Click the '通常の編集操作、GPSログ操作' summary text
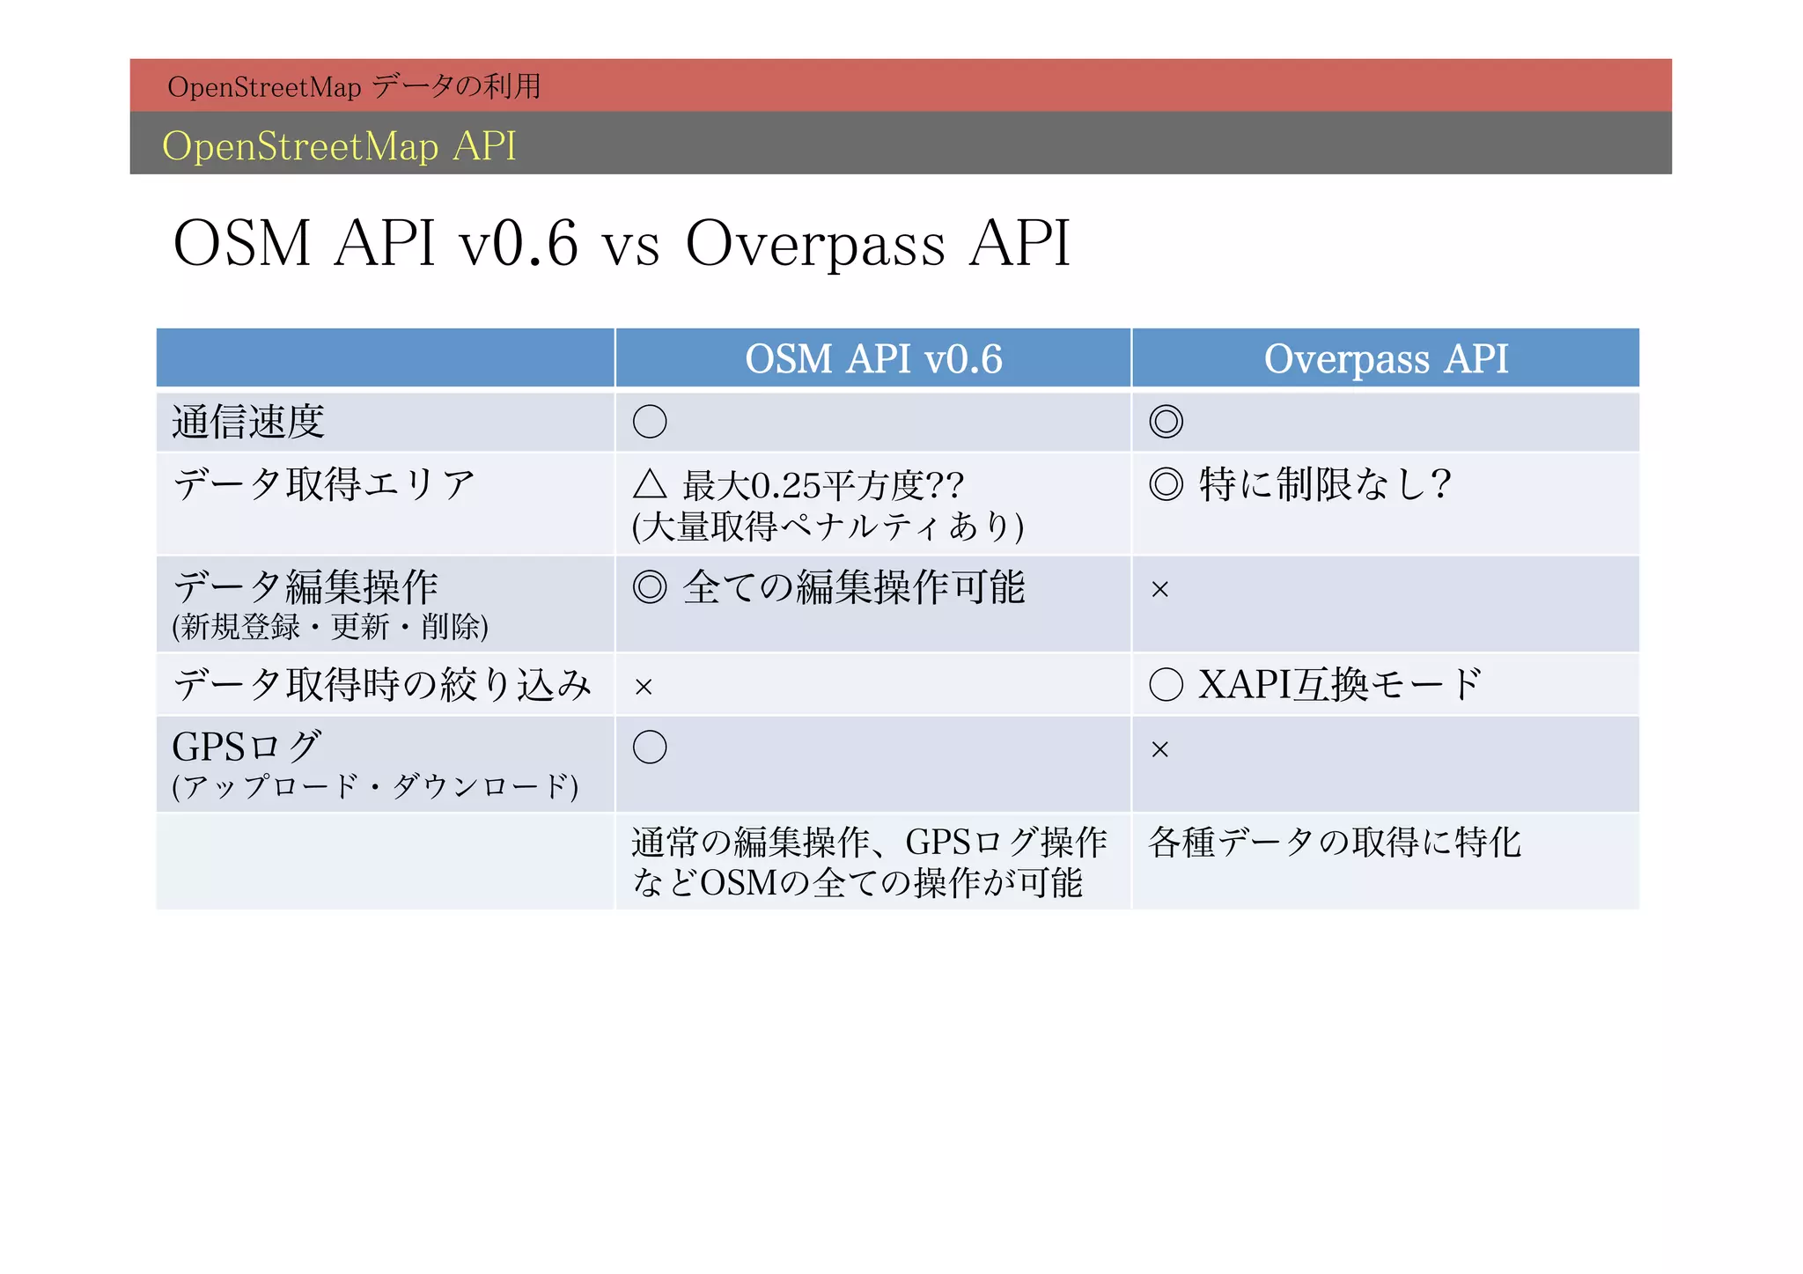 [x=869, y=843]
